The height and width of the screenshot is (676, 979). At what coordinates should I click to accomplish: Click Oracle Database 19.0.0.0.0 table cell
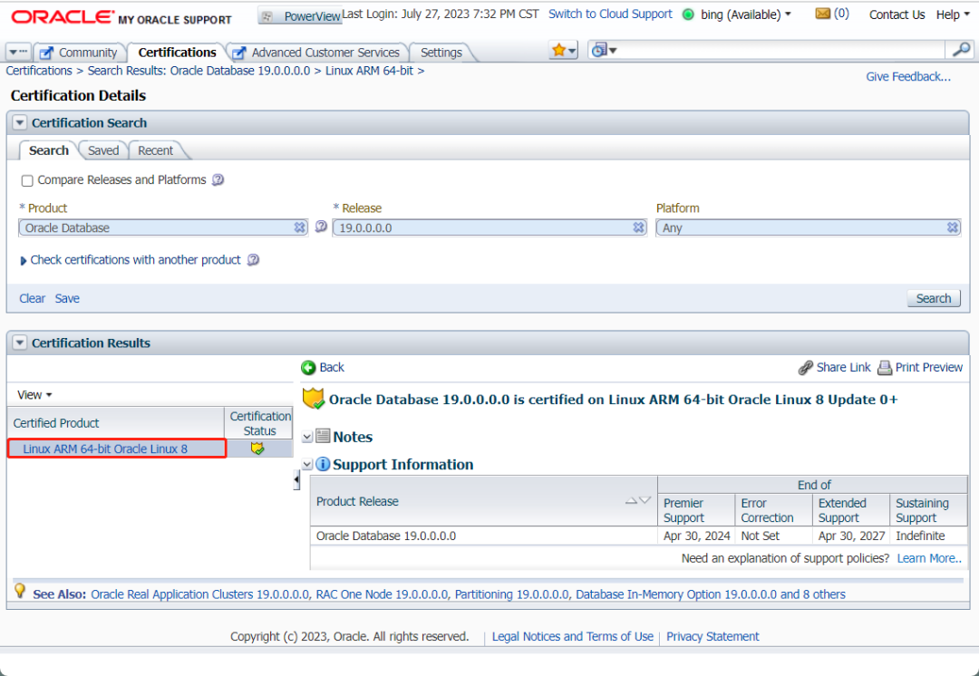(483, 536)
